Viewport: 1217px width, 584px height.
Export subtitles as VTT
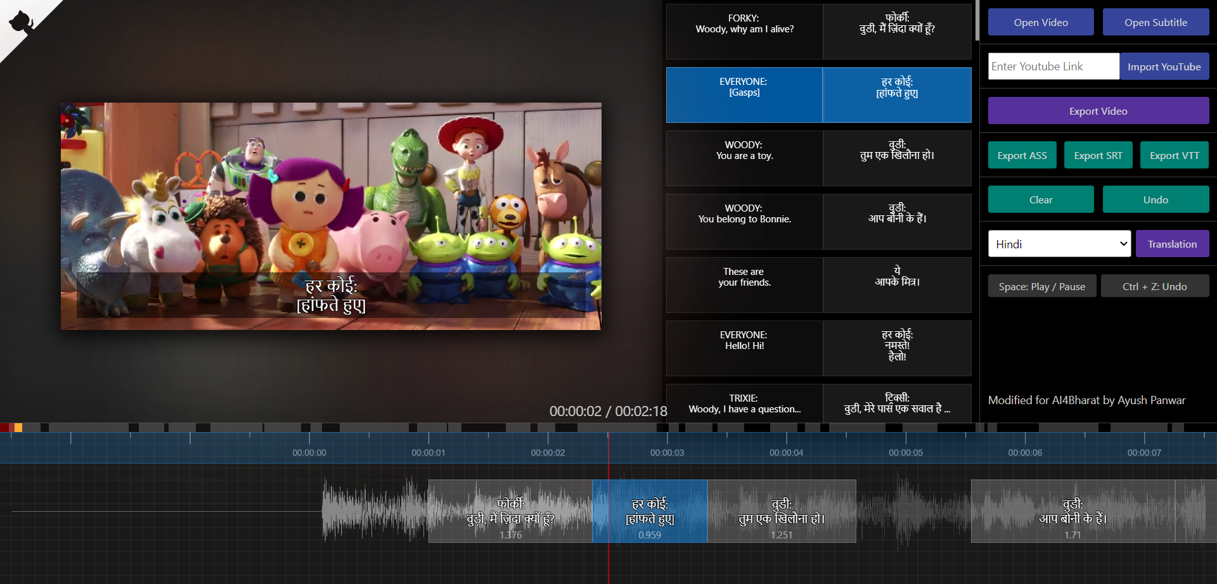[x=1175, y=155]
